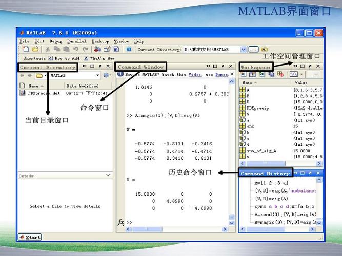Click the What's New shortcut

[99, 58]
